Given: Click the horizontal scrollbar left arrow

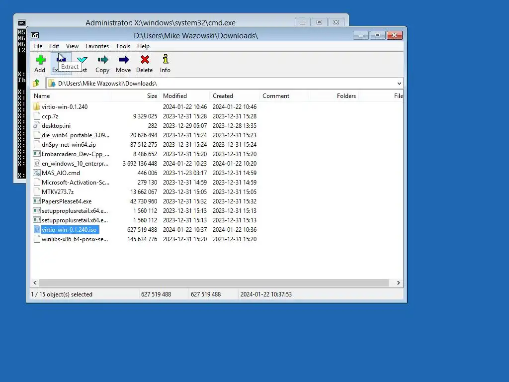Looking at the screenshot, I should tap(35, 283).
